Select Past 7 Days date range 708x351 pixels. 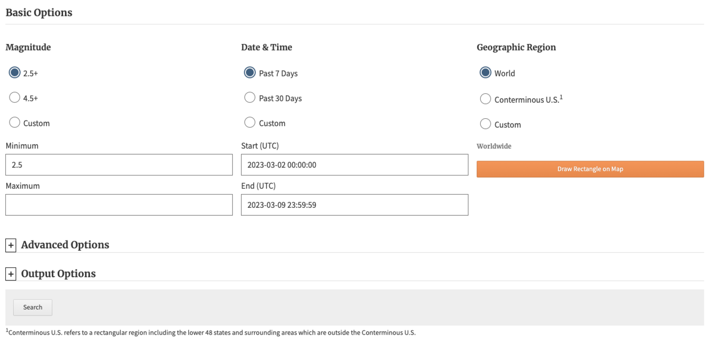point(250,73)
